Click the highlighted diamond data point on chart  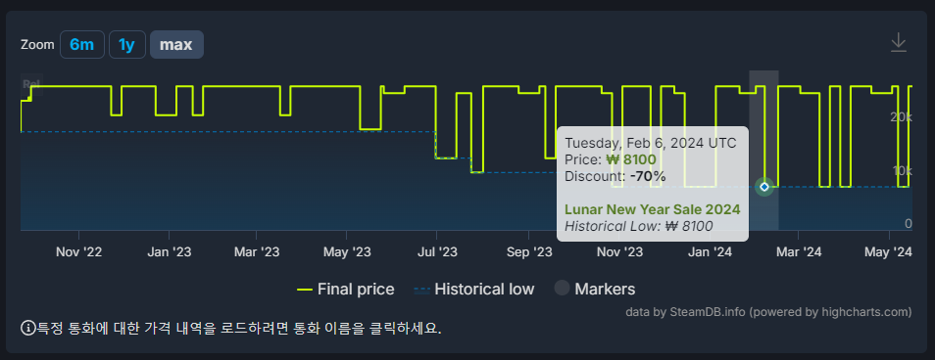click(x=763, y=187)
